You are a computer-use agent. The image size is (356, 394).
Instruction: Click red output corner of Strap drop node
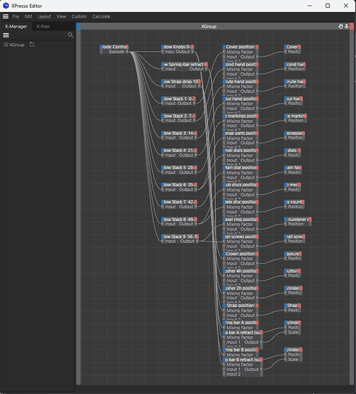199,81
